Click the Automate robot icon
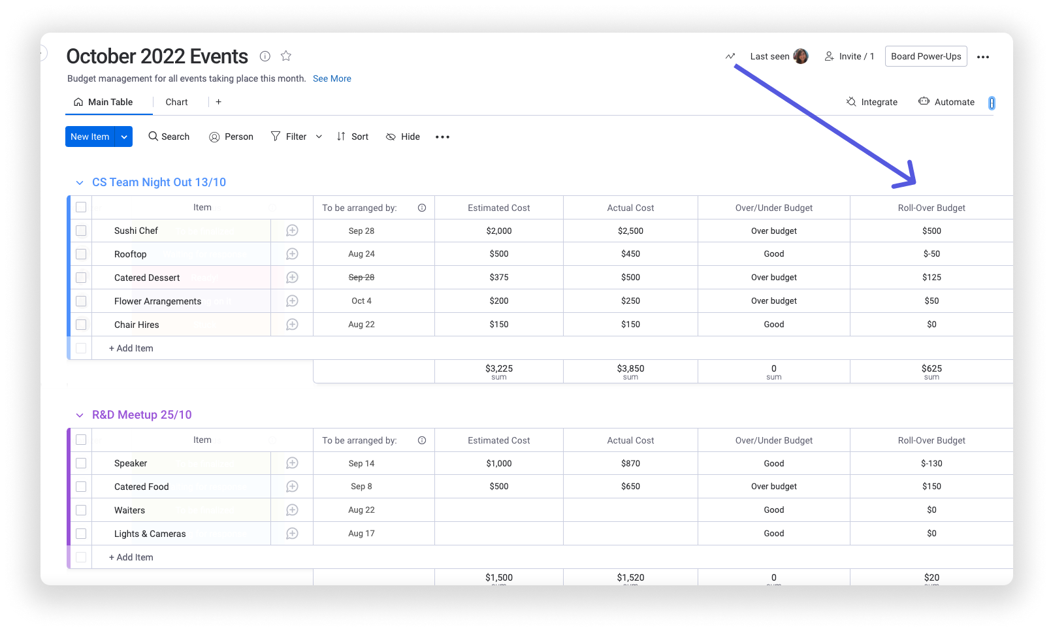The width and height of the screenshot is (1051, 631). pos(924,101)
